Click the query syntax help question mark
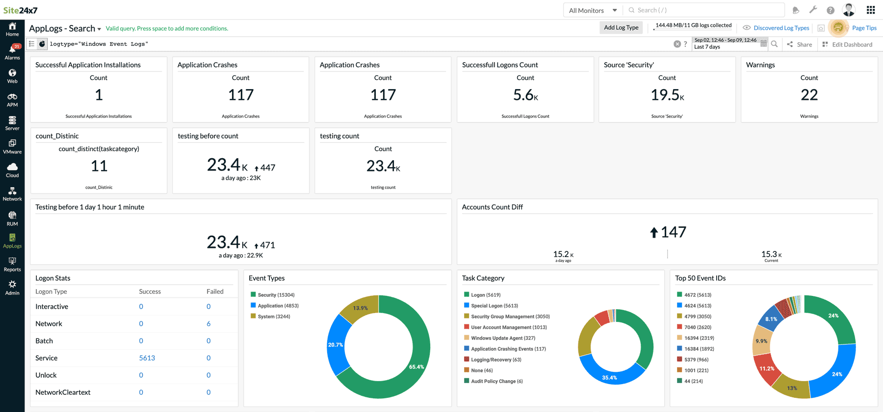Screen dimensions: 883x412 (685, 44)
